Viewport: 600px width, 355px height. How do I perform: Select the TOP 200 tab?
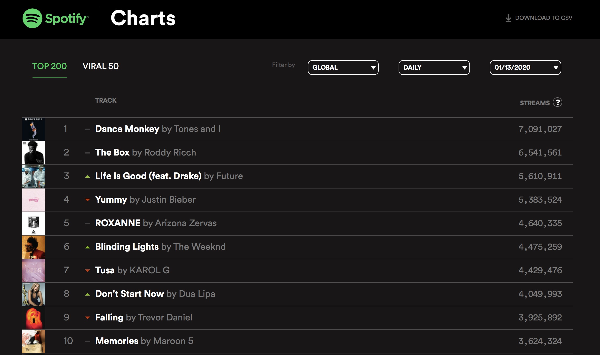coord(50,66)
